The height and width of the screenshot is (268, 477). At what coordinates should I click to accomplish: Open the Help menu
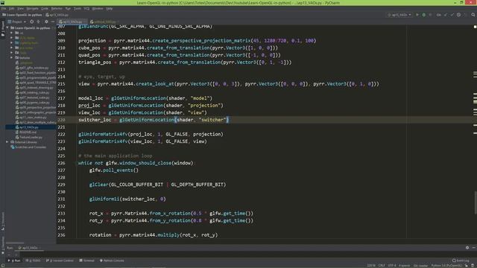pos(110,8)
